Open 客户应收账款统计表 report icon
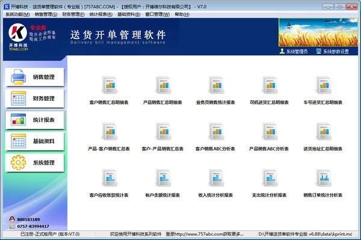Viewport: 361px width, 240px height. coord(109,178)
